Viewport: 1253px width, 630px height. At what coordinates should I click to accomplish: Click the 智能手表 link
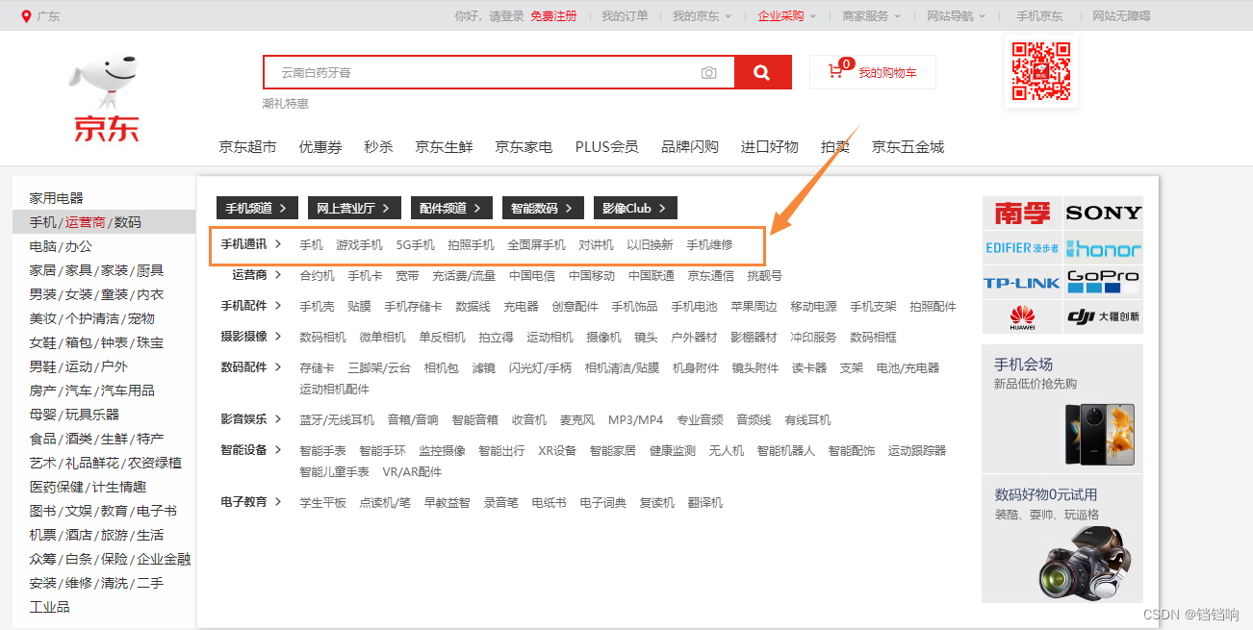pyautogui.click(x=322, y=451)
